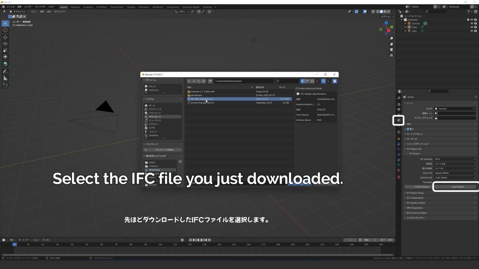This screenshot has height=269, width=479.
Task: Expand the IFC Project Setup section
Action: coord(415,193)
